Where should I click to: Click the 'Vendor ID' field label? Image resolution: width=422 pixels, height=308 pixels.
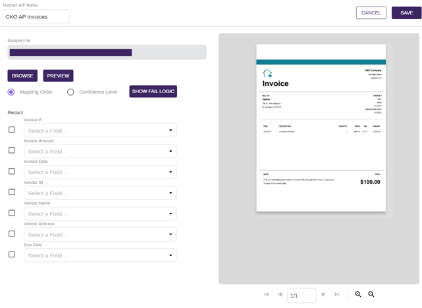coord(34,183)
